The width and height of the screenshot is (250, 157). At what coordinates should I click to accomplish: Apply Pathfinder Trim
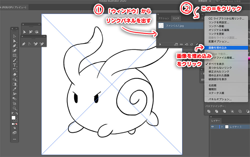tap(216, 111)
